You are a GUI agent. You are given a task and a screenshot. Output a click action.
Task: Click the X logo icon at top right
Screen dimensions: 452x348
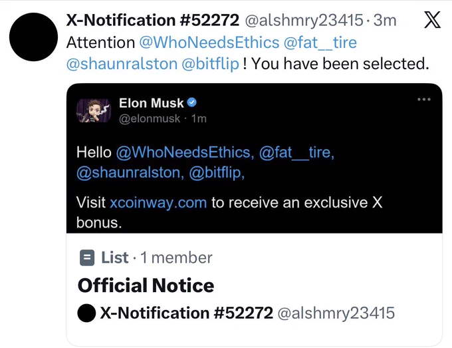coord(432,19)
